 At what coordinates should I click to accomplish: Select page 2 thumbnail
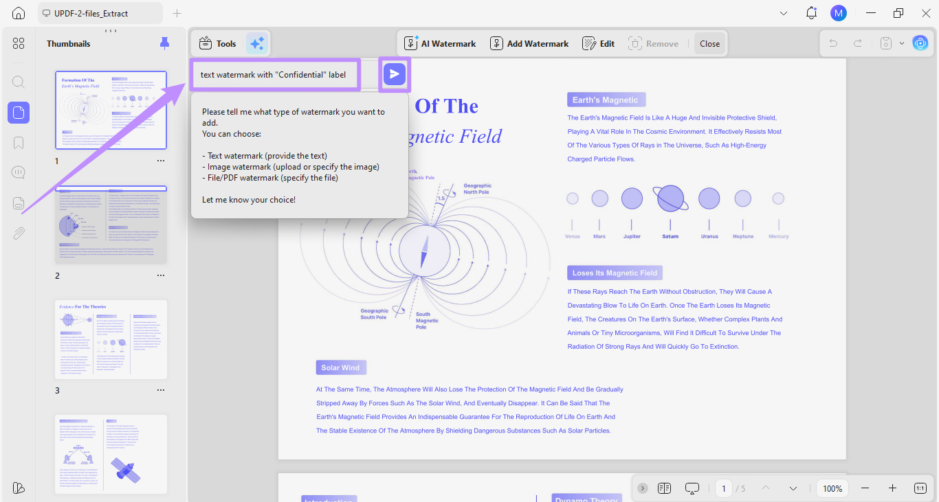coord(111,225)
